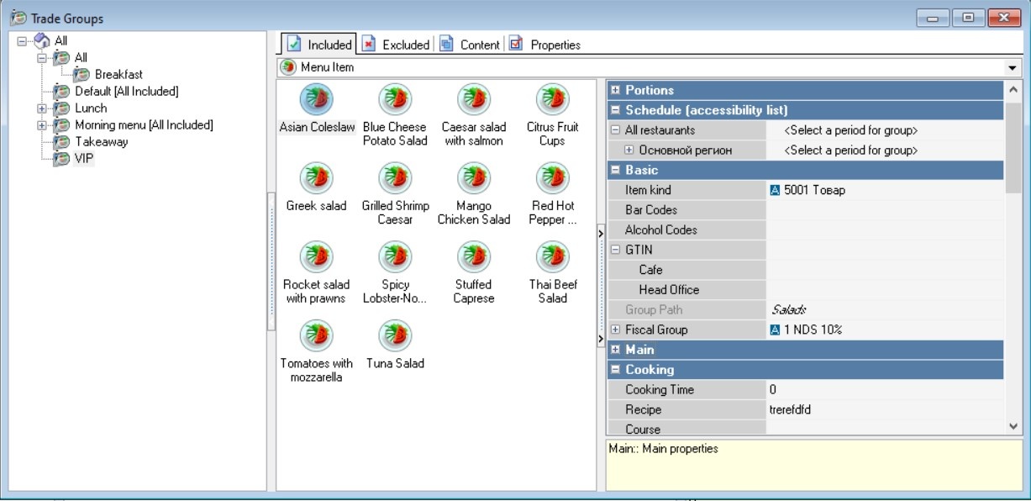Select the Breakfast trade group

(x=118, y=75)
